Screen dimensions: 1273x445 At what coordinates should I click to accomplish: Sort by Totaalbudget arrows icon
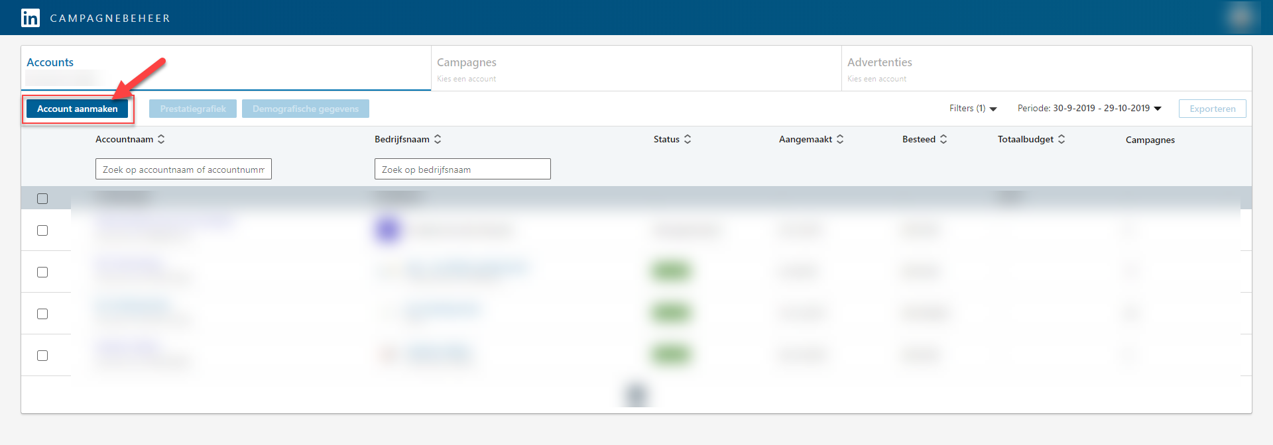click(1061, 139)
